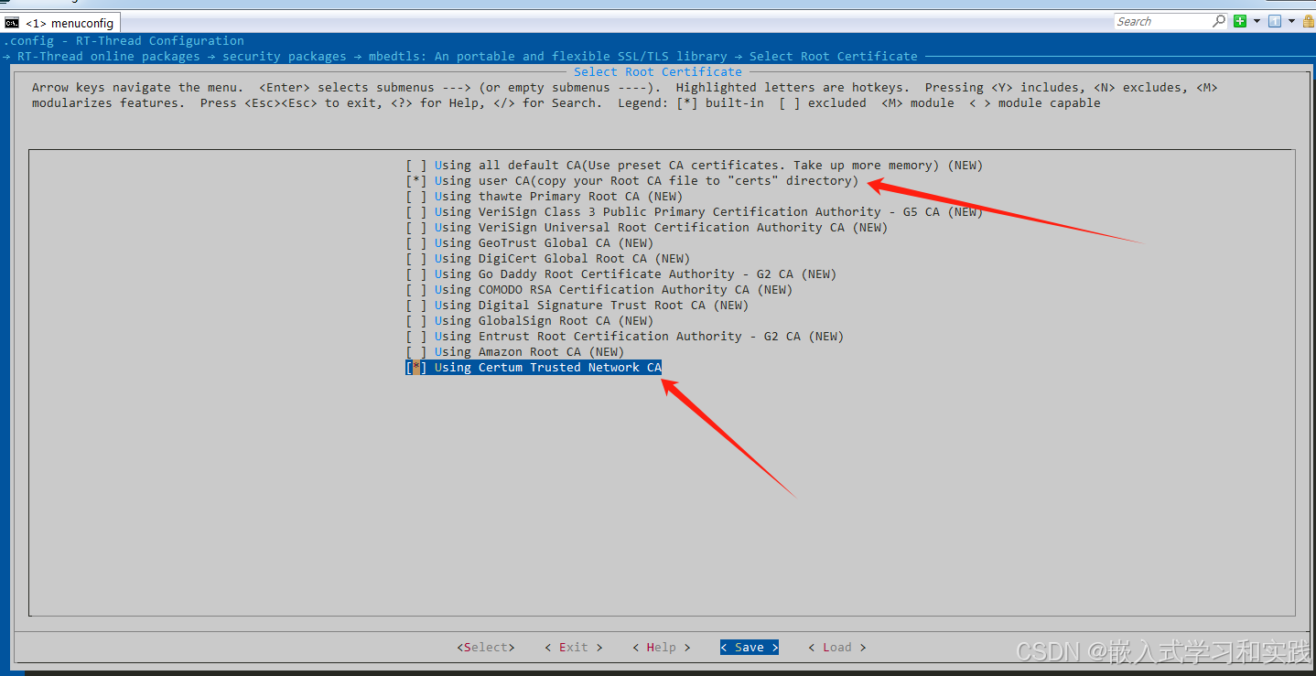Open the dropdown next to the console icon
Screen dimensions: 1316x676
(x=1291, y=20)
